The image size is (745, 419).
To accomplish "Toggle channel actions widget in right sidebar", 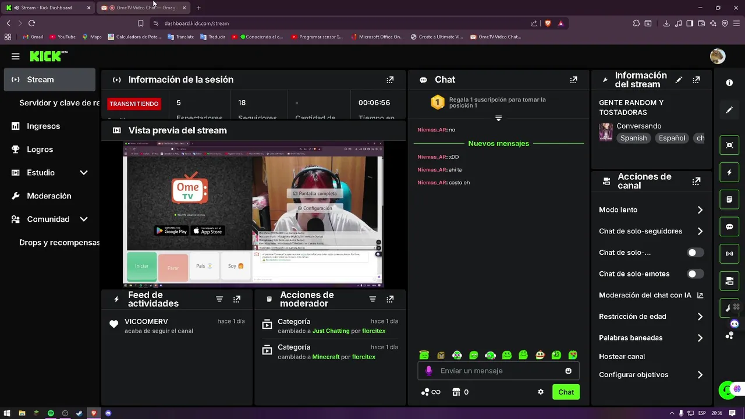I will point(729,281).
